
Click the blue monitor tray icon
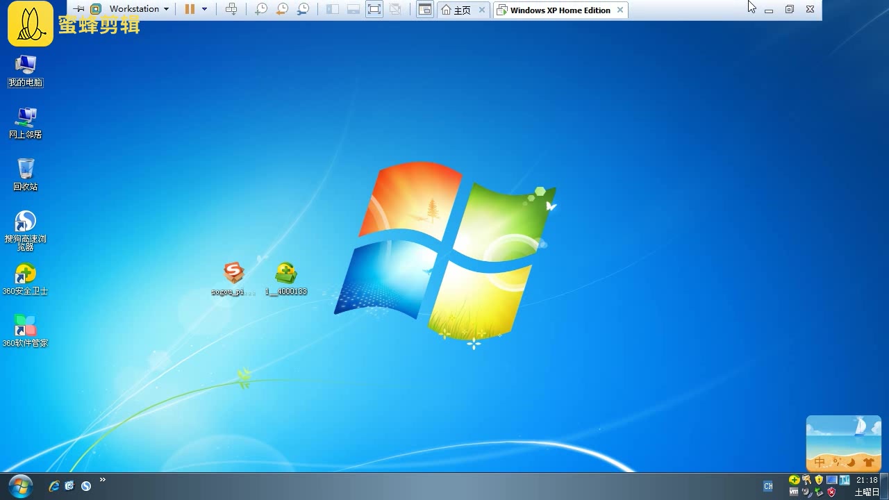tap(832, 480)
